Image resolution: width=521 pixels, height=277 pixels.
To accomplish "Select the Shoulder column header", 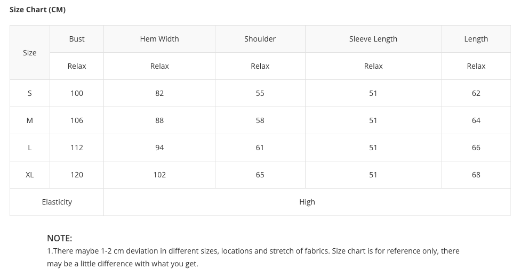I will click(x=260, y=39).
